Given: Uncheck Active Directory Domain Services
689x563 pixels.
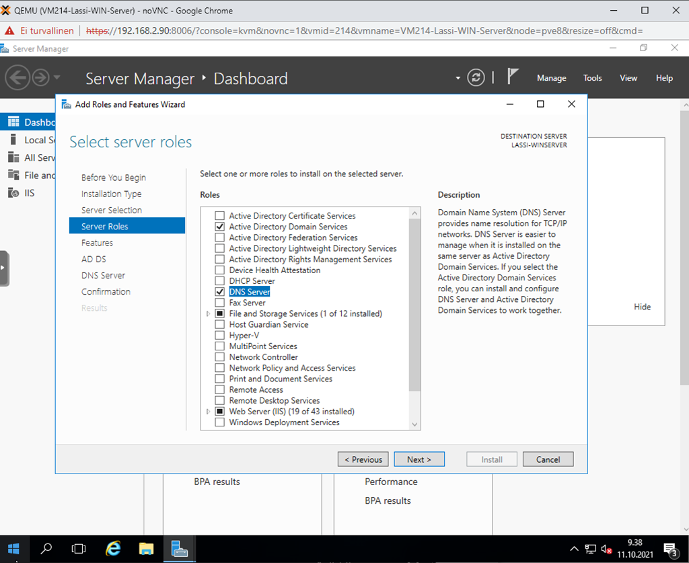Looking at the screenshot, I should pos(220,227).
